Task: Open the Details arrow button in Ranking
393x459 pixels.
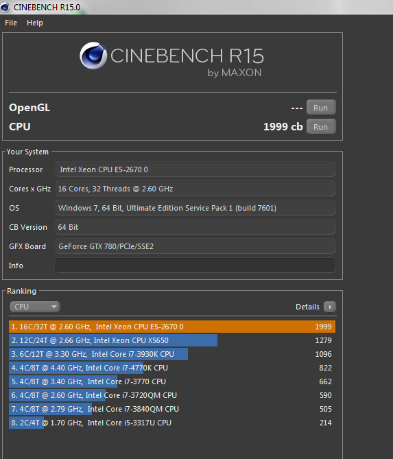Action: tap(330, 307)
